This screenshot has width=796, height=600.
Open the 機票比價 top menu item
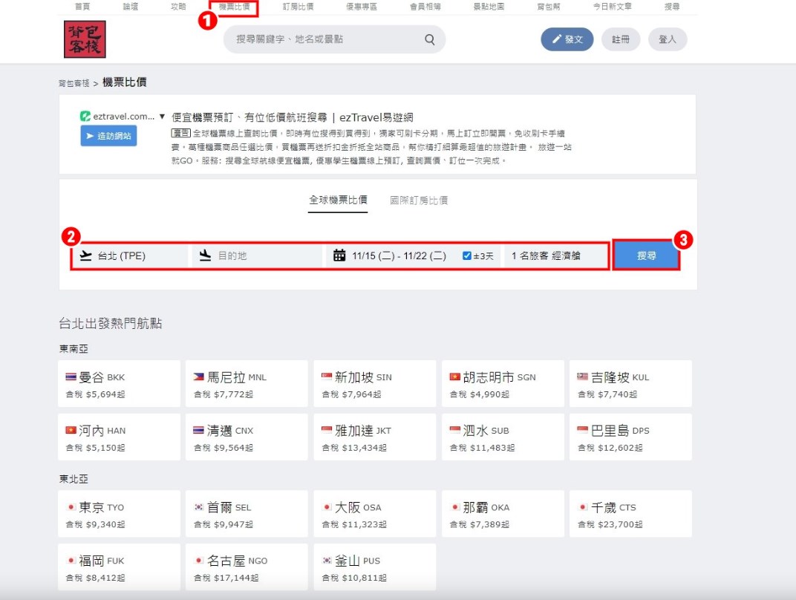pos(234,7)
